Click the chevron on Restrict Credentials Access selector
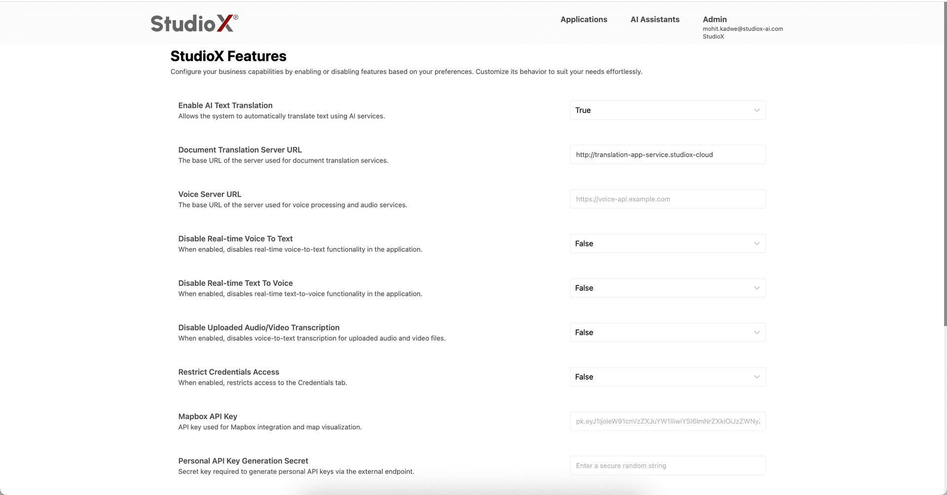Screen dimensions: 947x495 click(757, 376)
